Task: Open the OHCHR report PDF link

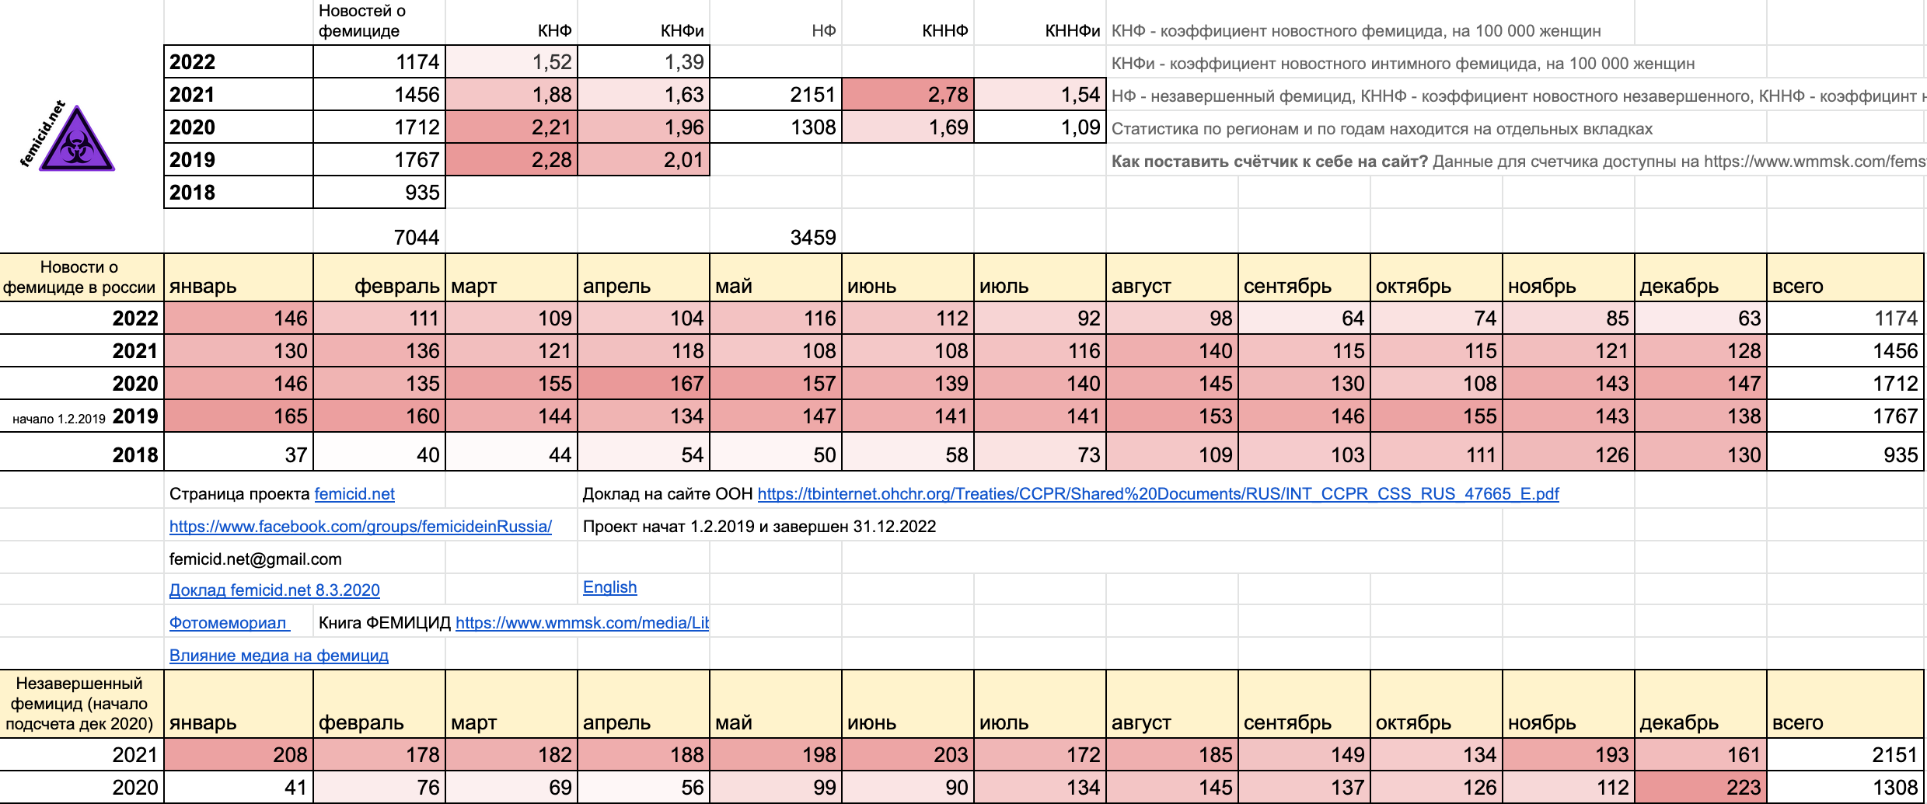Action: 1158,494
